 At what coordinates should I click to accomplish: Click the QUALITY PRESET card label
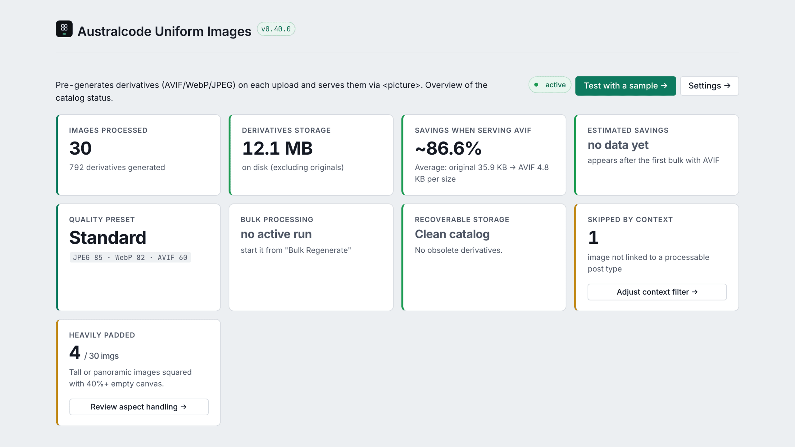(102, 219)
